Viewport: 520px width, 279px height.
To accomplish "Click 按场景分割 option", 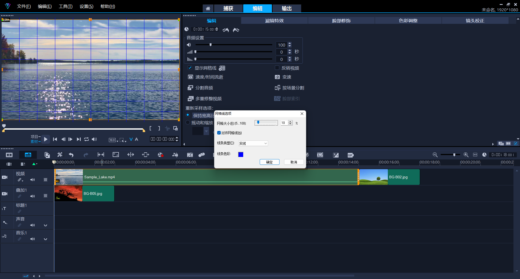I will pos(289,88).
